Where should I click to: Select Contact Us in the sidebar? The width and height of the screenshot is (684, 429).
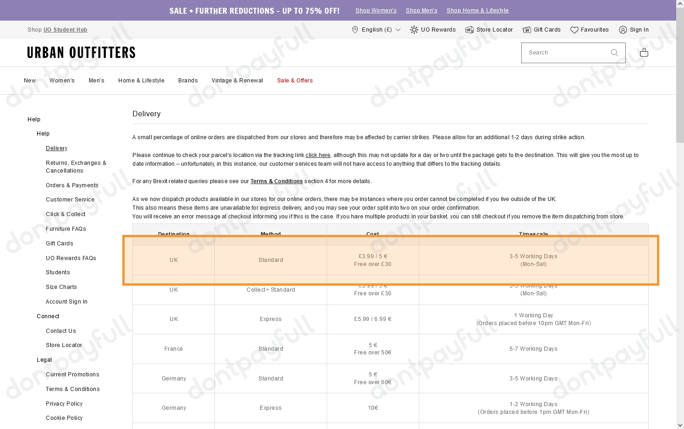(61, 331)
